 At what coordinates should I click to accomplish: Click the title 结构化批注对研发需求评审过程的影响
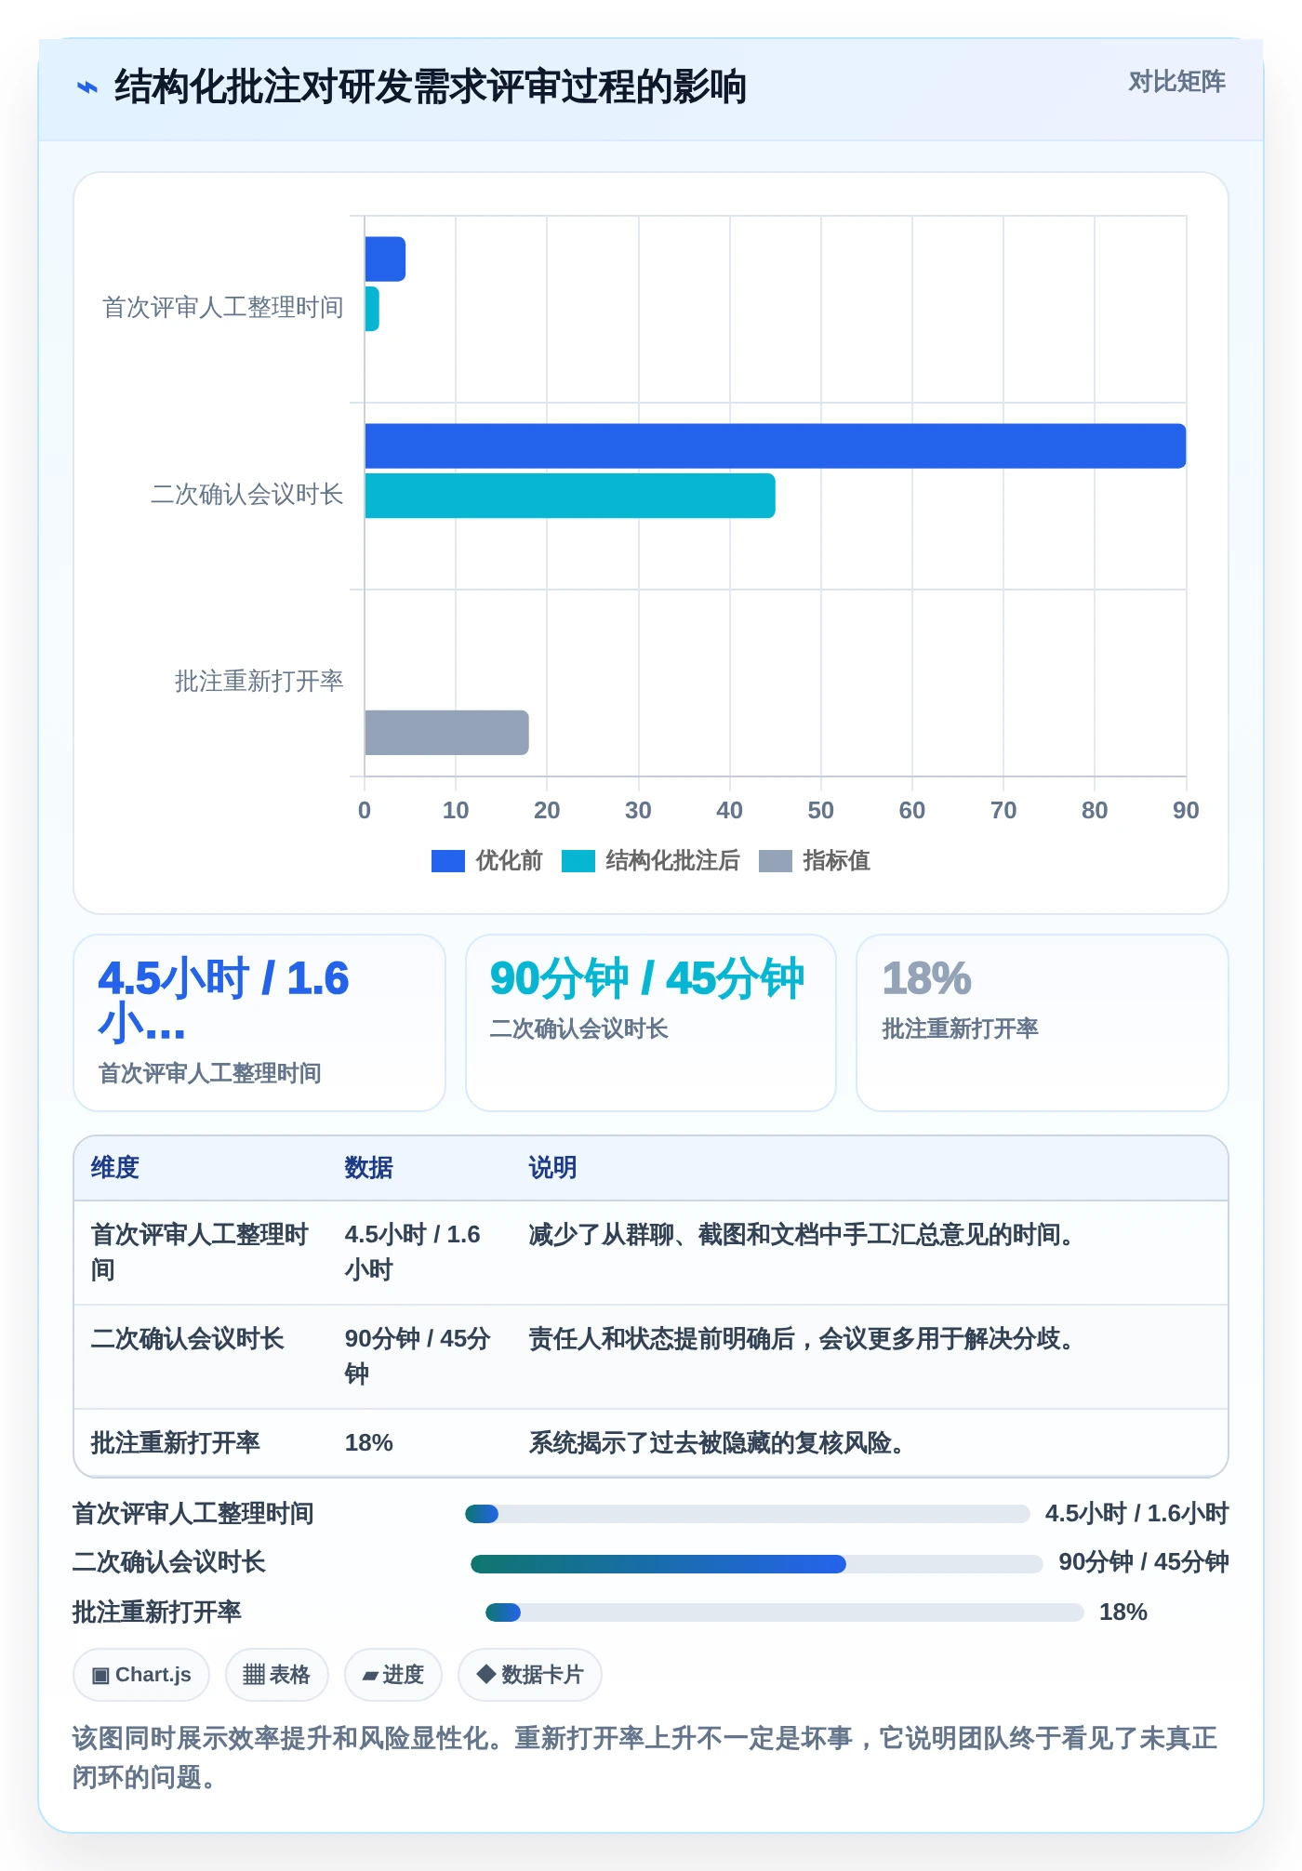(x=431, y=87)
